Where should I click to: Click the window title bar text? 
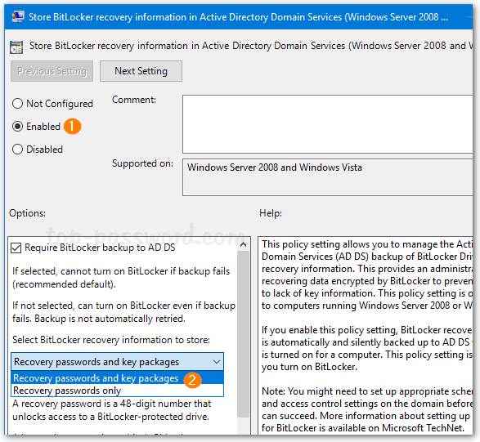(238, 17)
